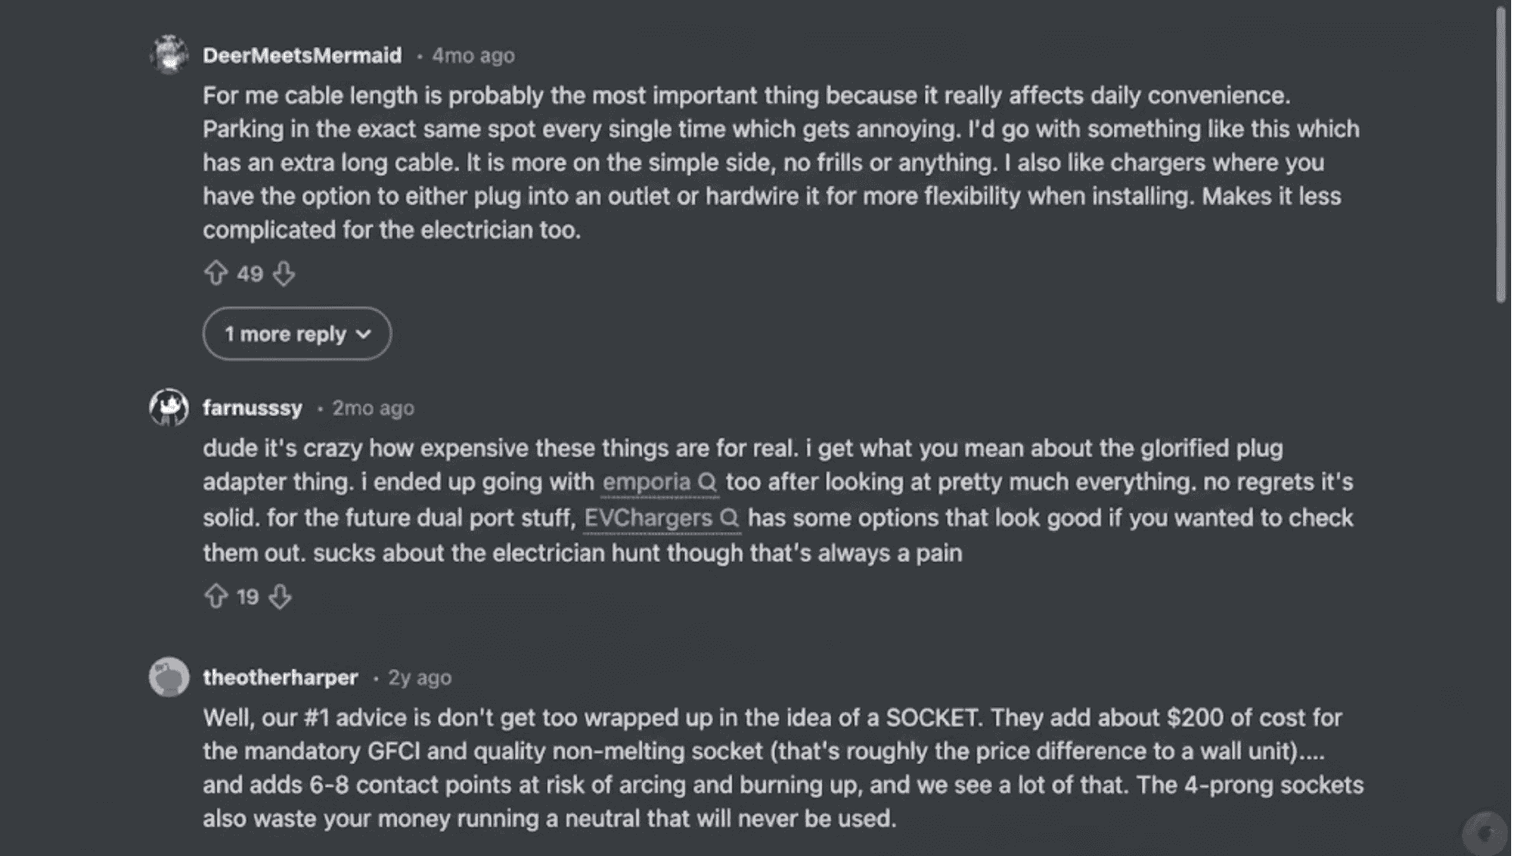Click search icon beside EVChargers link

[729, 518]
